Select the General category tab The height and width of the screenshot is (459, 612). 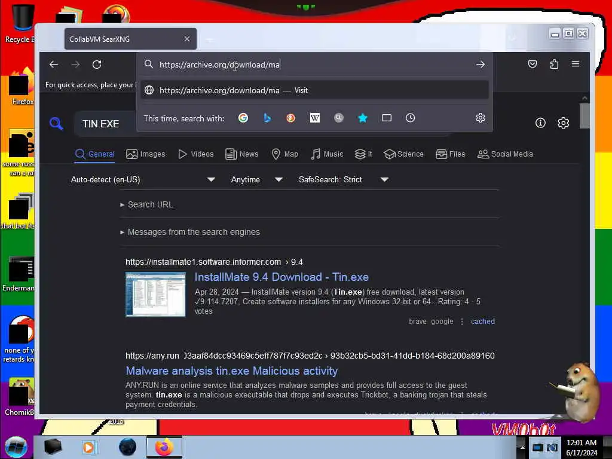(95, 154)
